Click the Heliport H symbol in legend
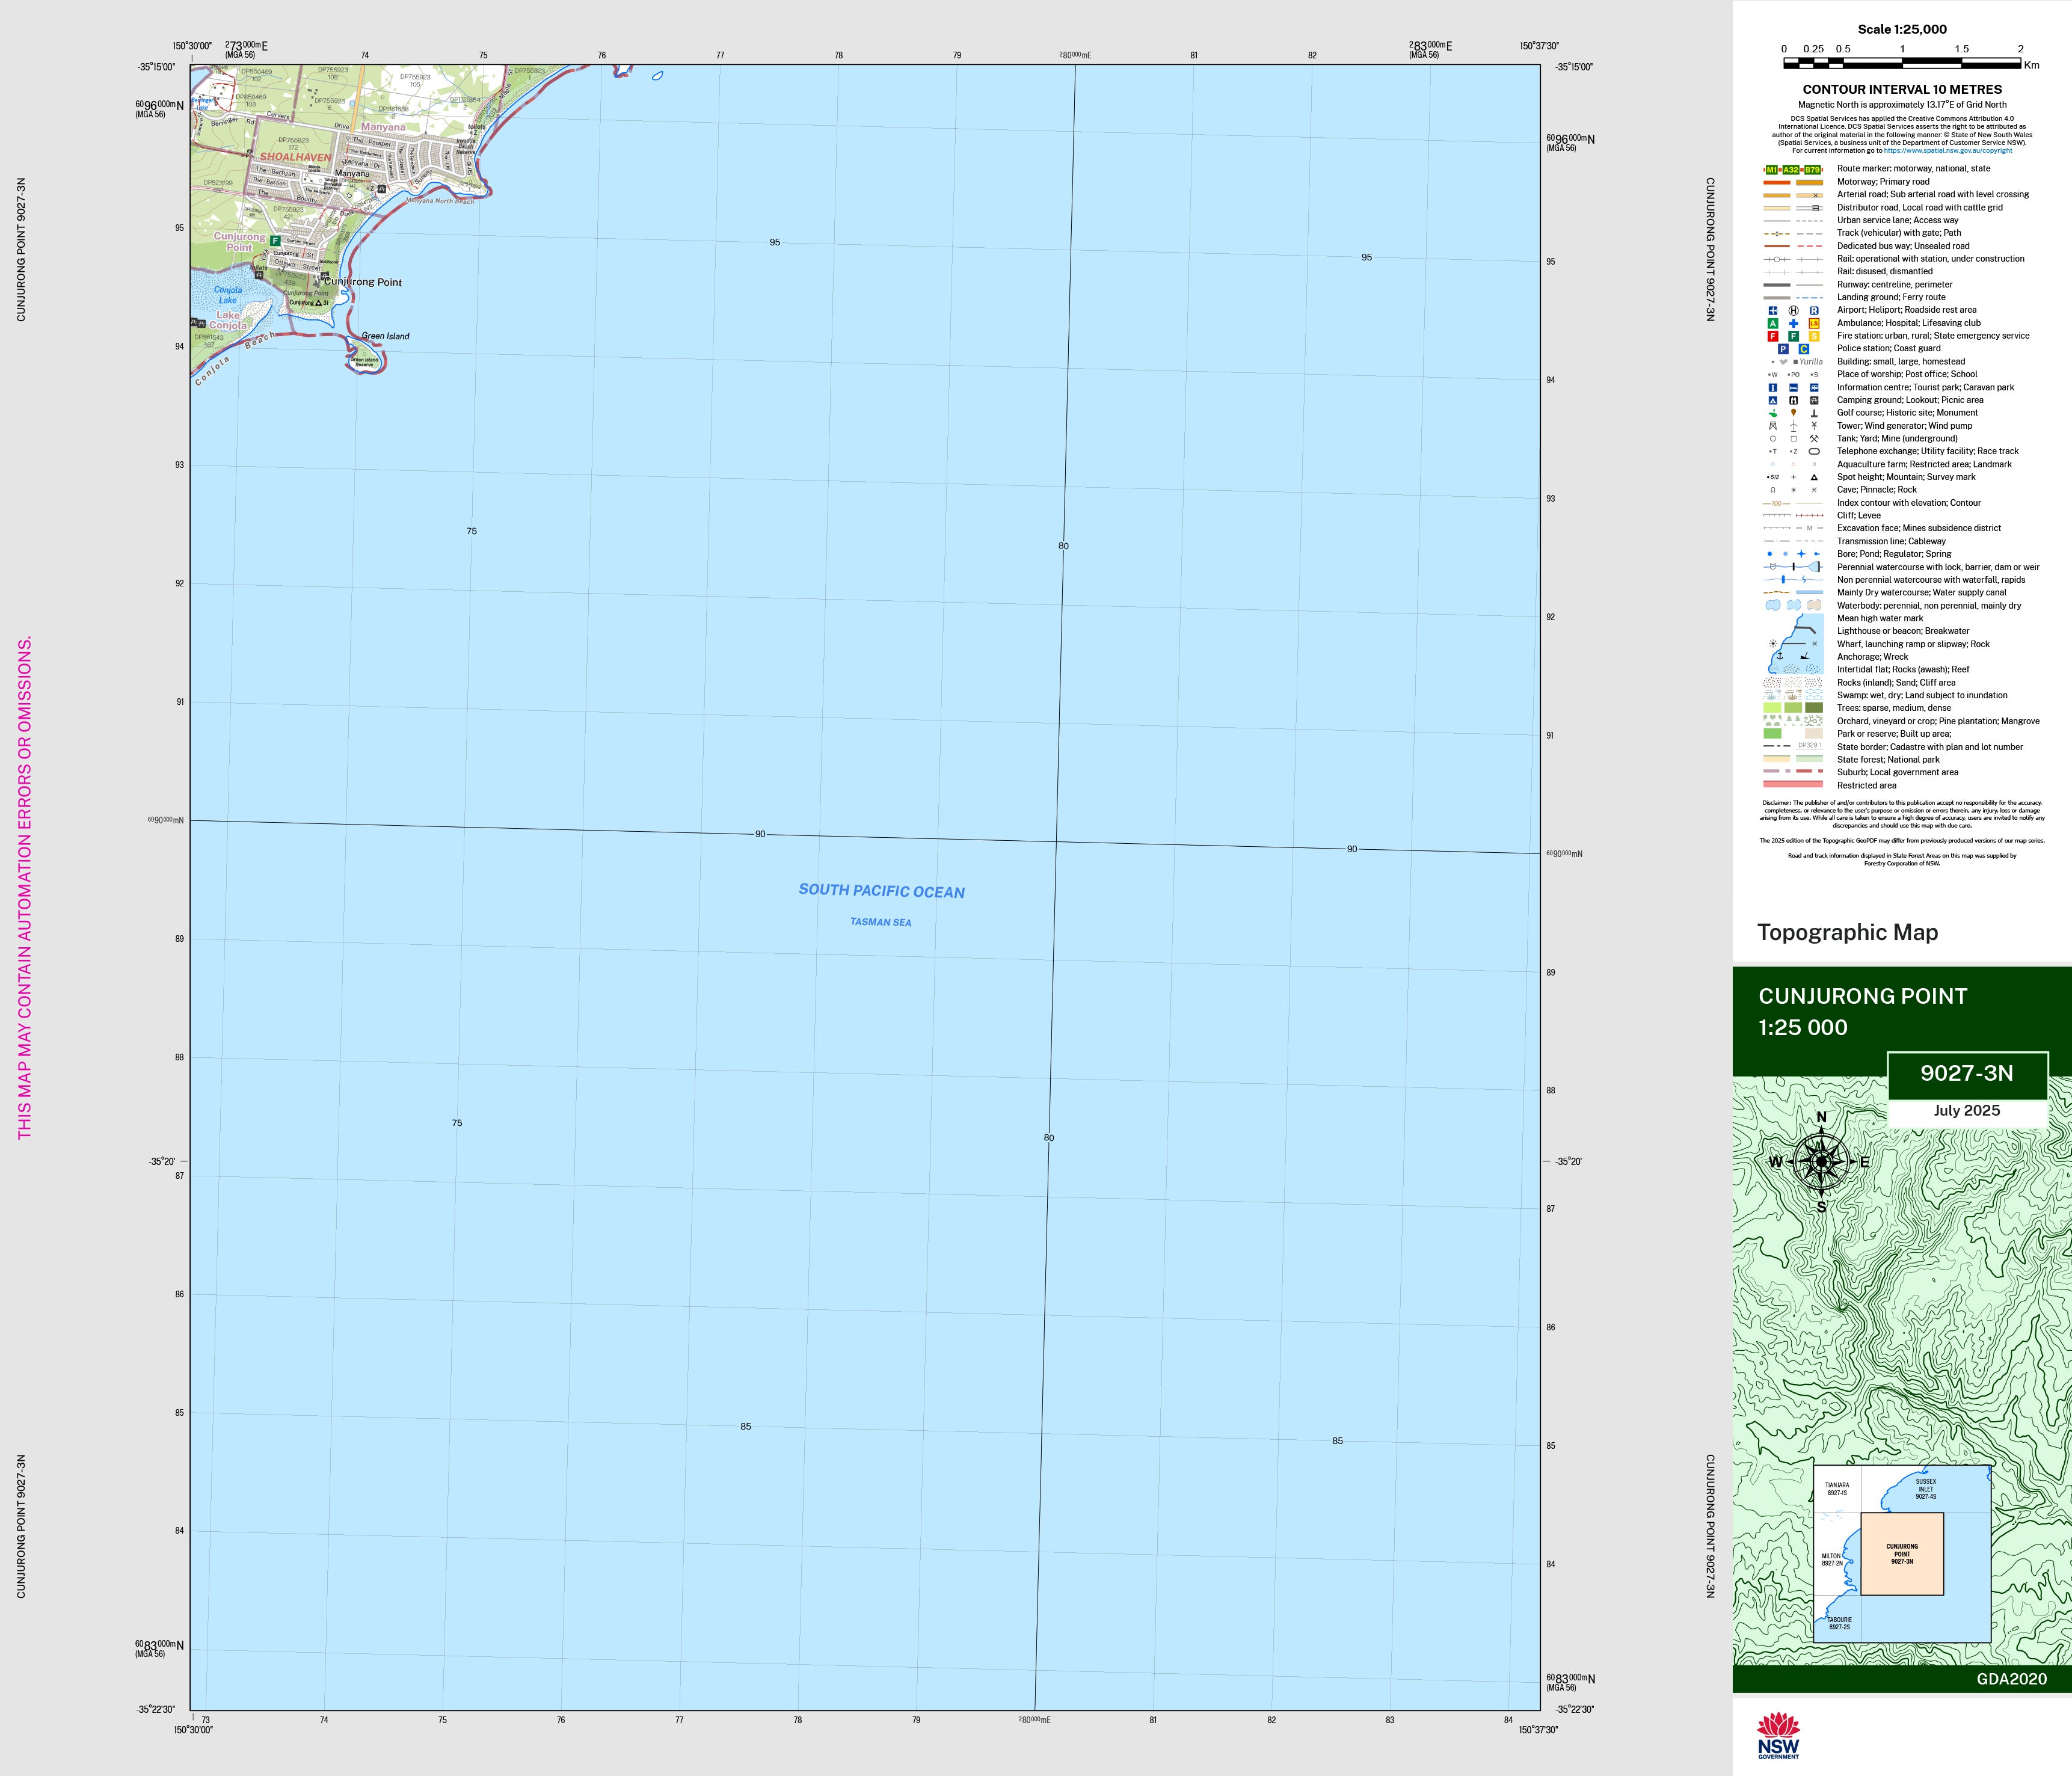Screen dimensions: 2072x1776 point(1793,310)
